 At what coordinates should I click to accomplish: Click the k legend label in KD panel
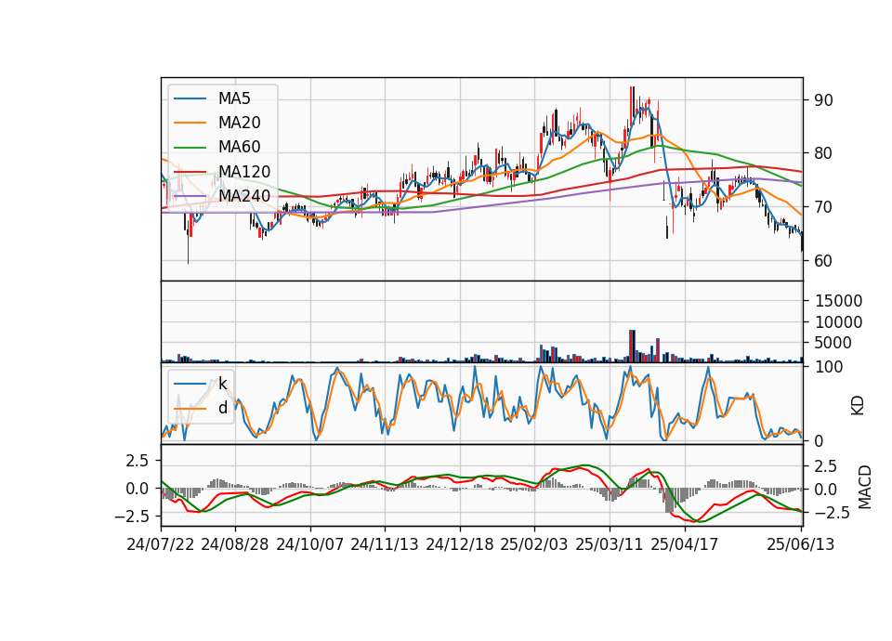(223, 384)
